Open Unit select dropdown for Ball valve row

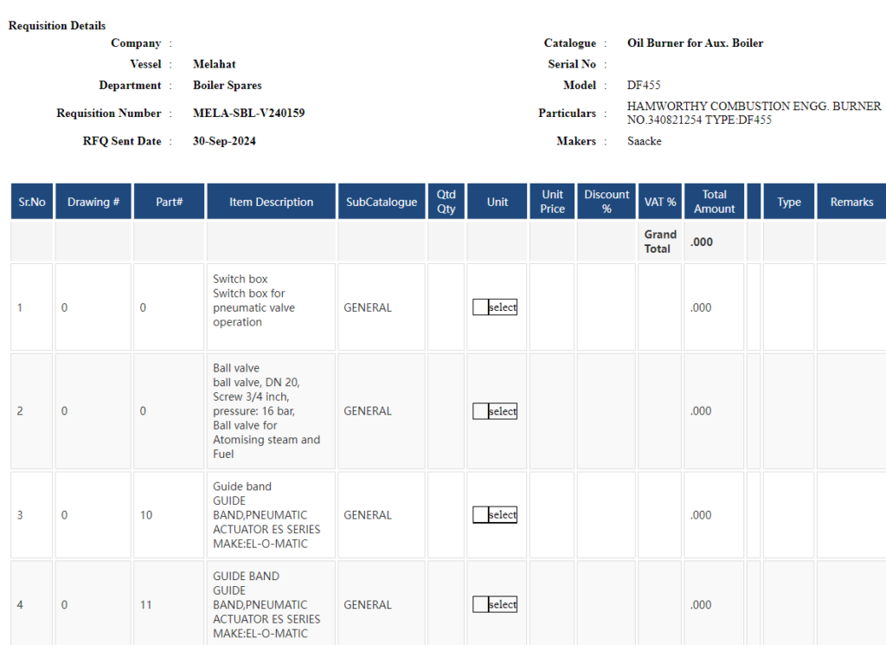pyautogui.click(x=495, y=411)
